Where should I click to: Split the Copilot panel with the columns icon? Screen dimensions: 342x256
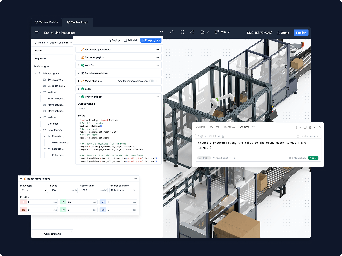tap(305, 127)
